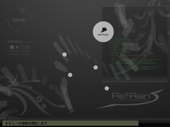Click the solid filled circle weather icon

[x=12, y=47]
